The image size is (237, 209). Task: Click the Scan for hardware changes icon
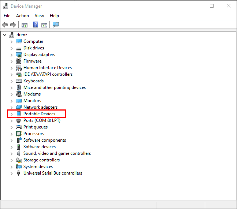tap(56, 25)
